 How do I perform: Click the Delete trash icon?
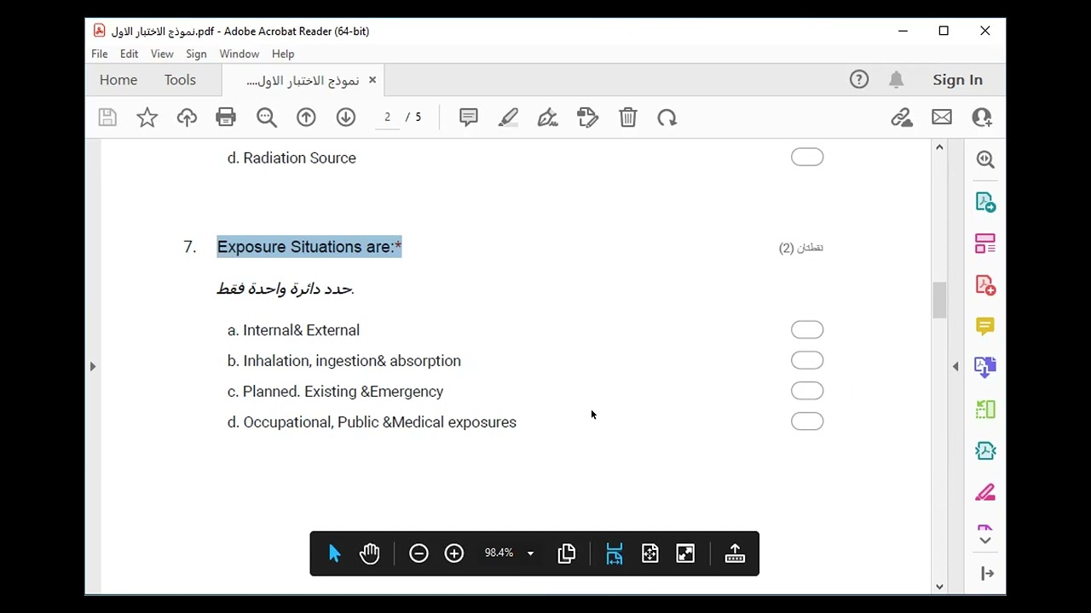pyautogui.click(x=628, y=117)
